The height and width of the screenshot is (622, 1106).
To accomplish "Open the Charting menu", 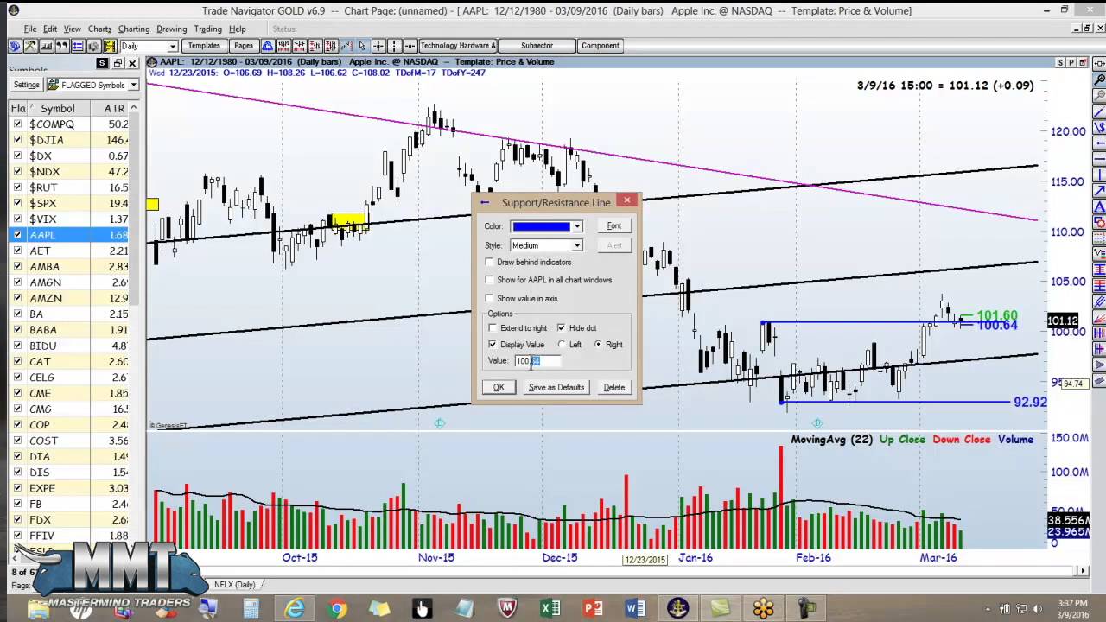I will coord(134,29).
